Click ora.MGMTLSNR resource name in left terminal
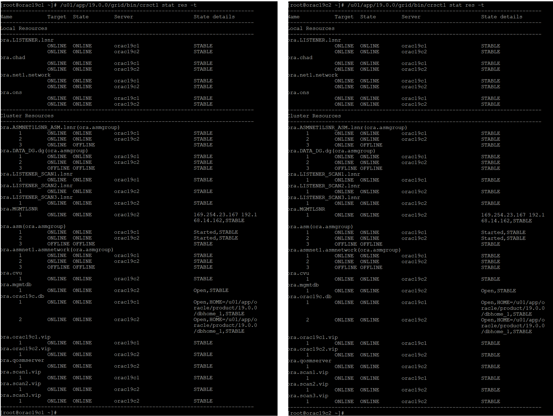The width and height of the screenshot is (553, 416). 19,209
